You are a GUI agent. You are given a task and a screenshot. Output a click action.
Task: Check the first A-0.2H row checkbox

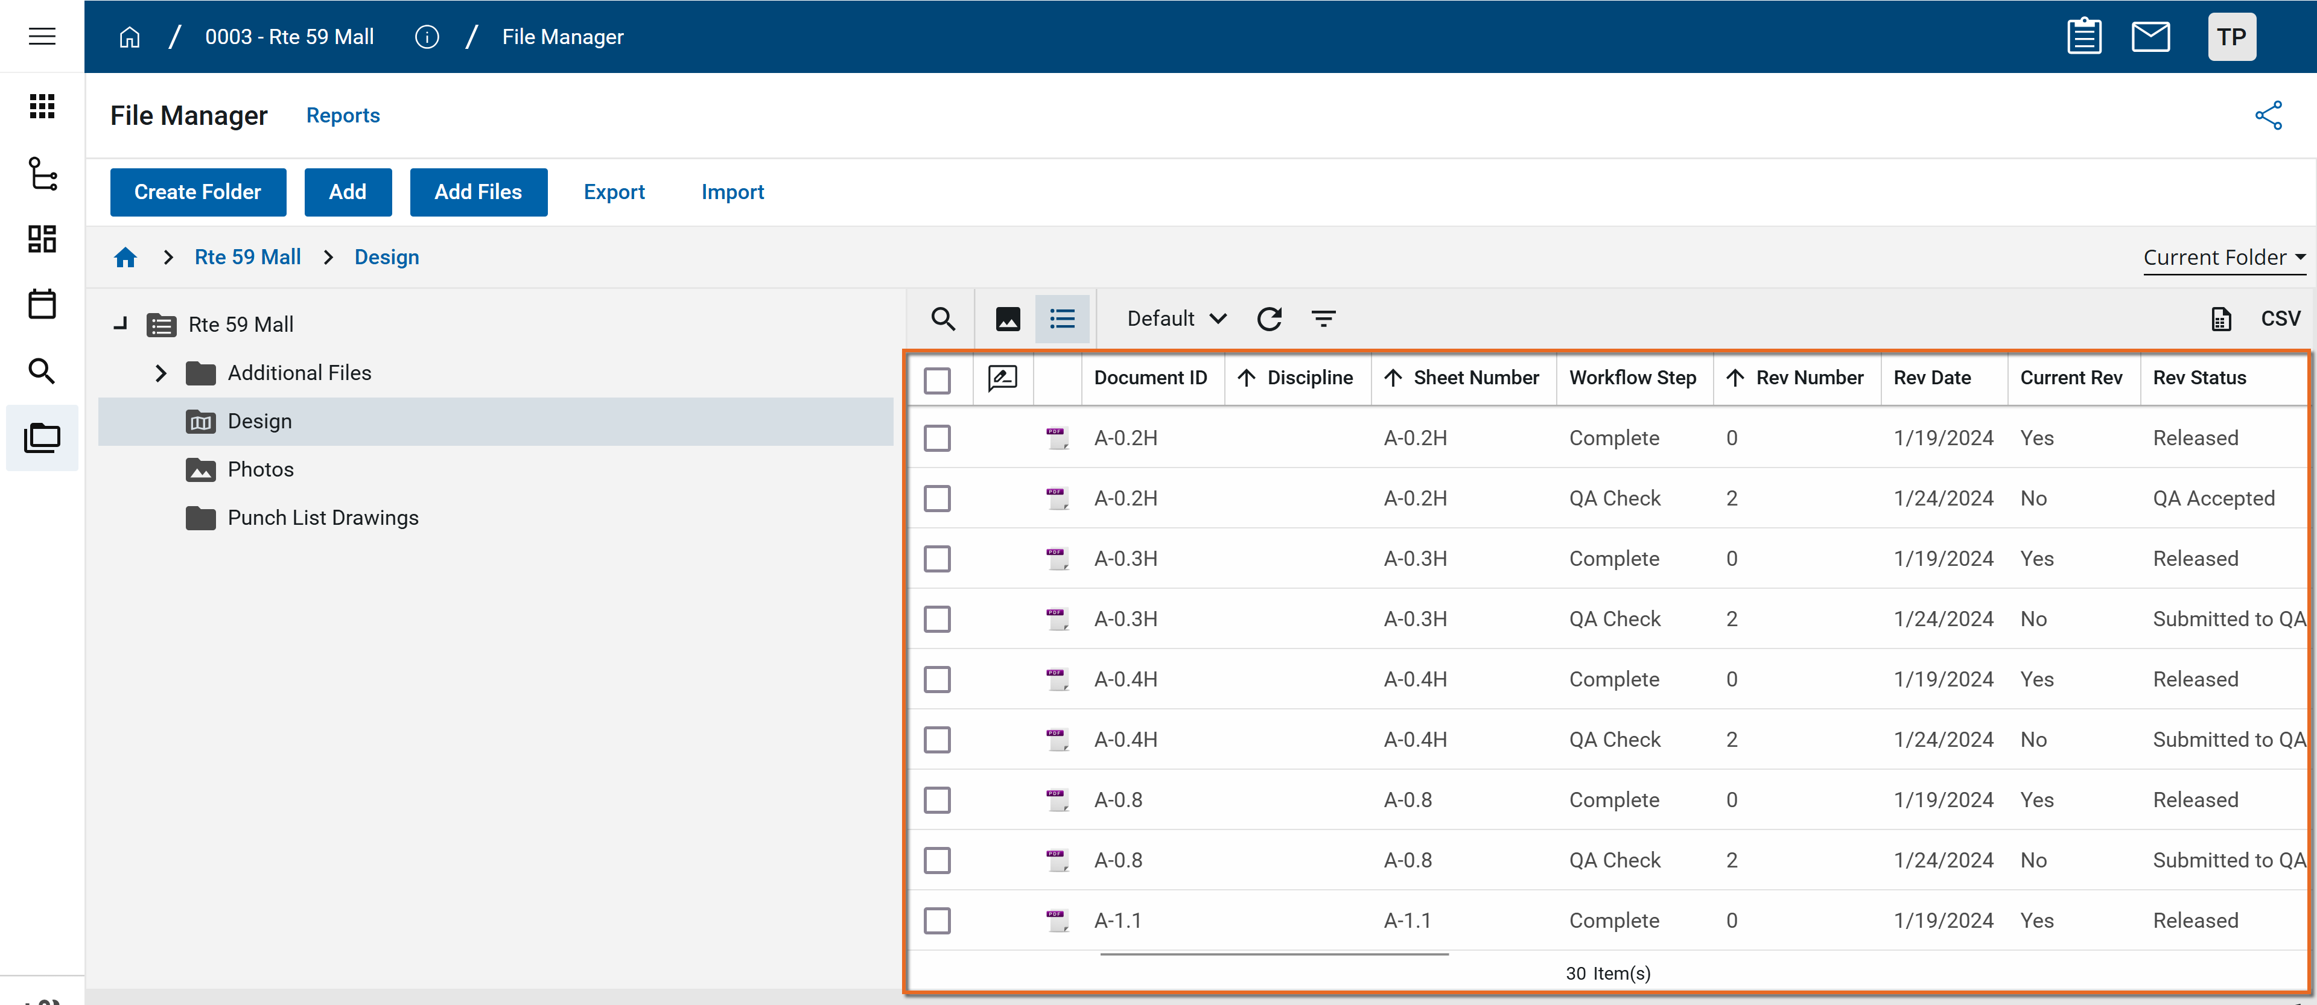tap(936, 439)
